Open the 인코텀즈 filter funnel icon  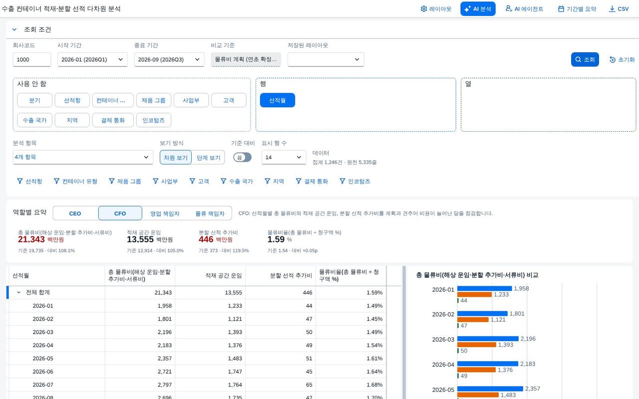[342, 181]
